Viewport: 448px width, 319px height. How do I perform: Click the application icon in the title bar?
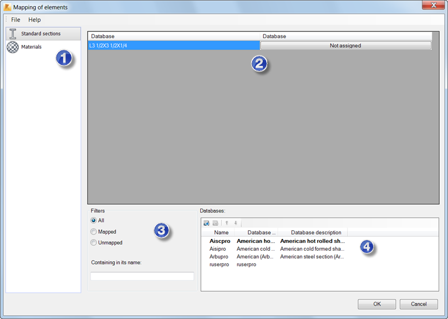(x=7, y=7)
